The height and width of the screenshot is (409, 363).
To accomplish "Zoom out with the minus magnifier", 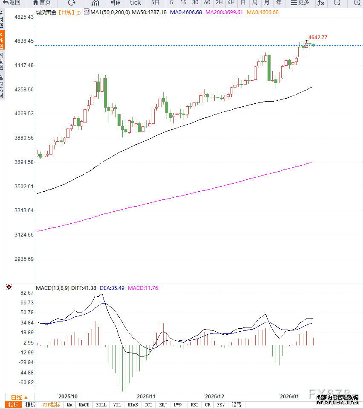I will 337,3.
